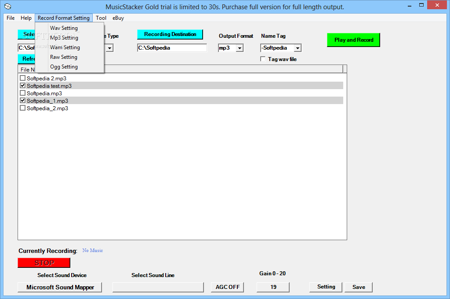Viewport: 450px width, 299px height.
Task: Click the Microsoft Sound Mapper device button
Action: pyautogui.click(x=60, y=287)
